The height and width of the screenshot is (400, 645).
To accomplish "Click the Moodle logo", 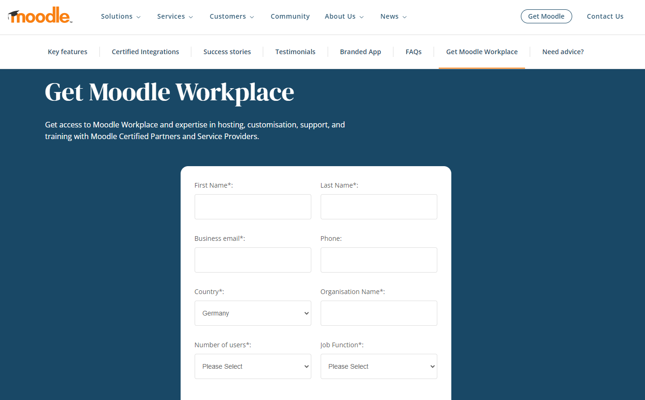I will point(40,16).
